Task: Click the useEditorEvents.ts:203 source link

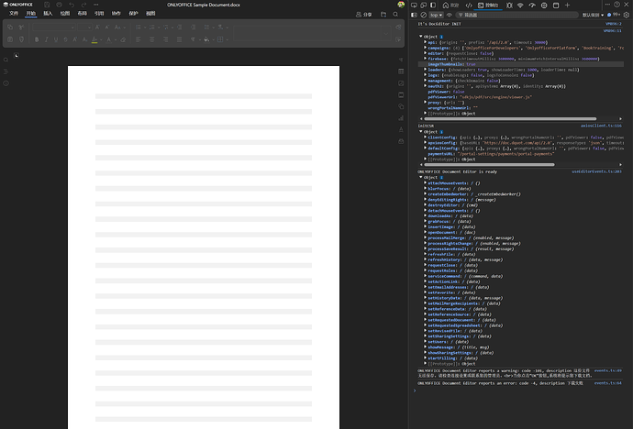Action: [x=596, y=171]
